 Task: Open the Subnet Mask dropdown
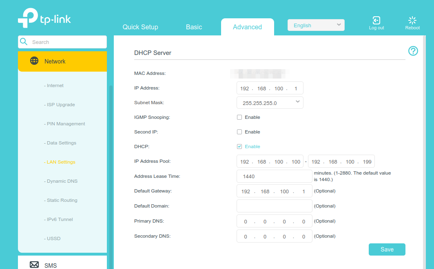point(270,103)
